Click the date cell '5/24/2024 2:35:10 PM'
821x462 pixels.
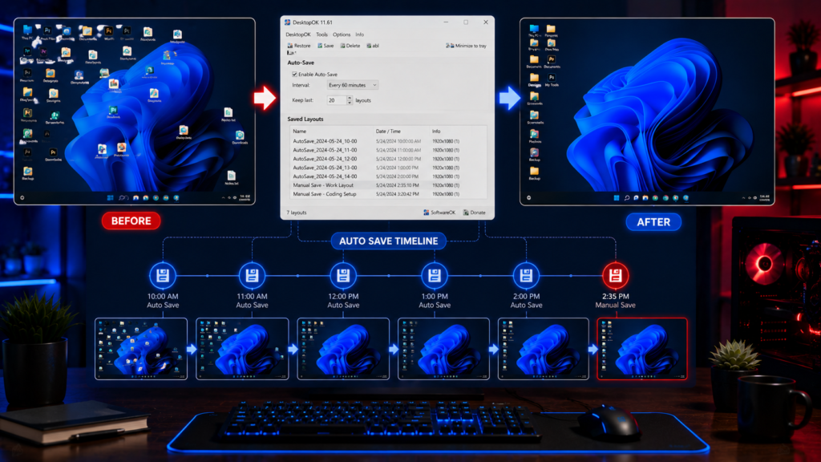coord(398,185)
